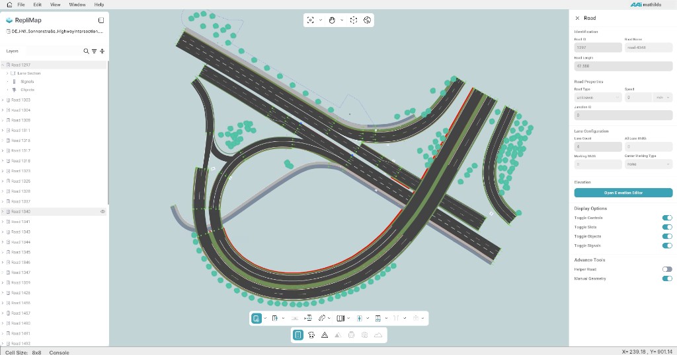The image size is (677, 355).
Task: Select the grayed terrain cloud icon
Action: pos(378,335)
